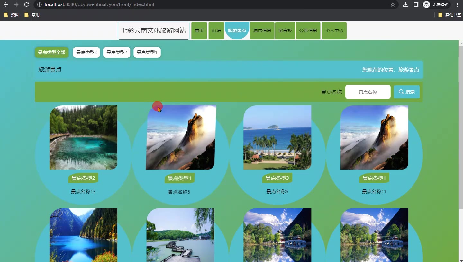The image size is (463, 262).
Task: Open the 酒店信息 menu item
Action: (x=262, y=31)
